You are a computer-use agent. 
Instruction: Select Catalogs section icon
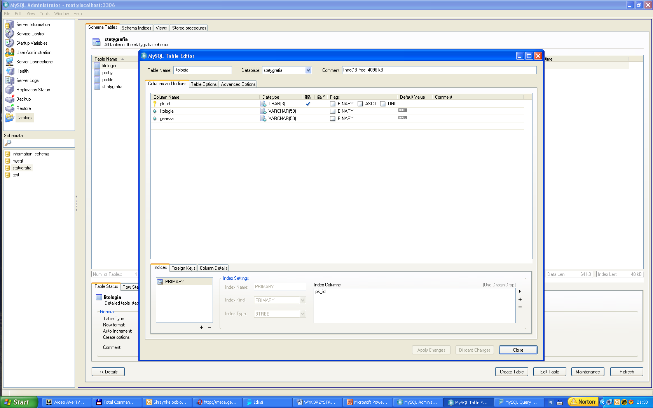[x=9, y=118]
